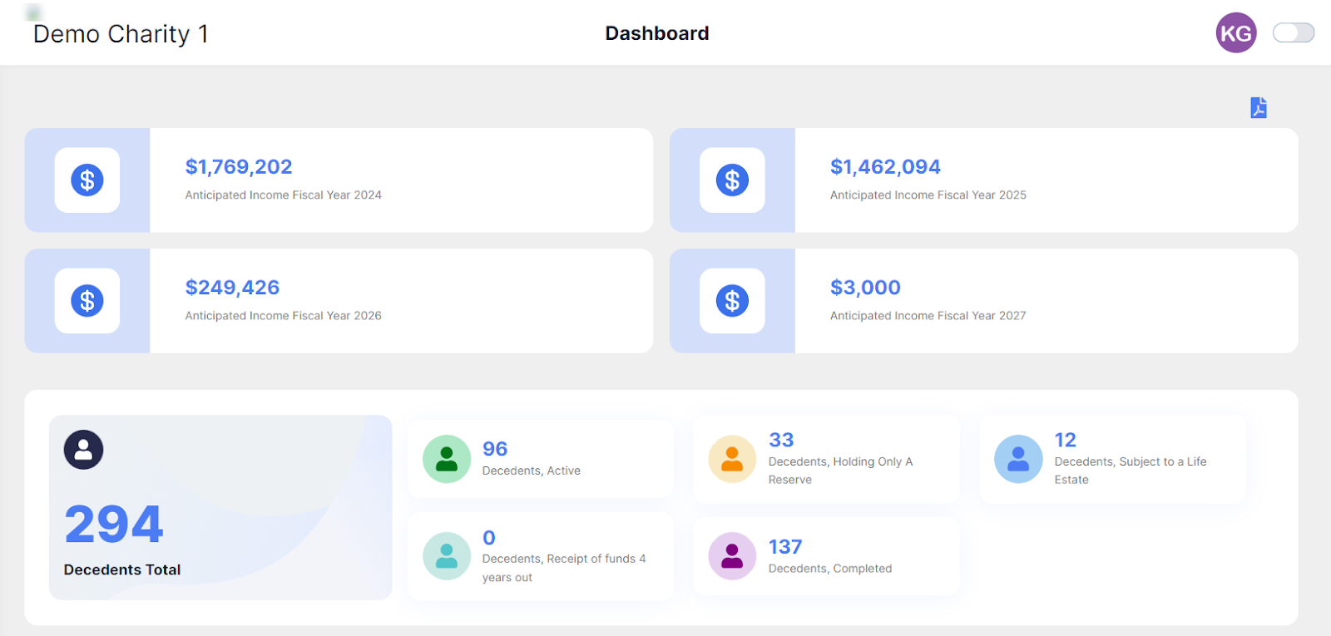Click the dark Decedents Total person icon
This screenshot has height=636, width=1331.
(83, 450)
